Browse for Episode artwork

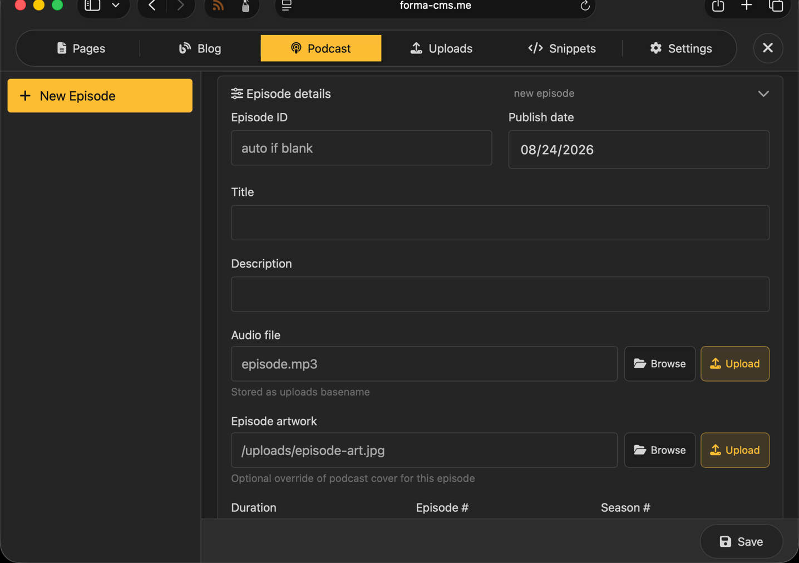(x=660, y=450)
